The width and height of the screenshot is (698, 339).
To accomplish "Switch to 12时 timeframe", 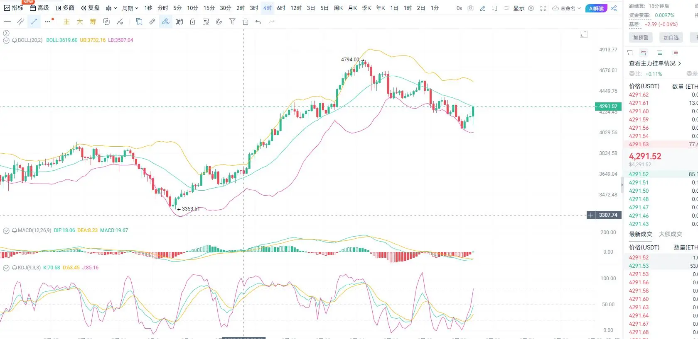I will click(x=296, y=8).
